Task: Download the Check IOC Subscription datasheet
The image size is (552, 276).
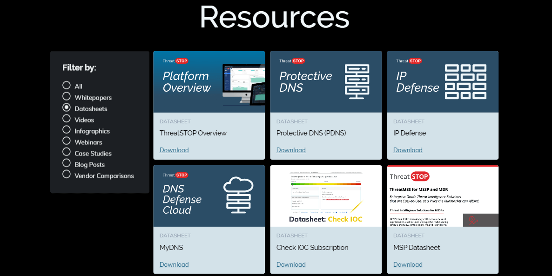Action: coord(291,264)
